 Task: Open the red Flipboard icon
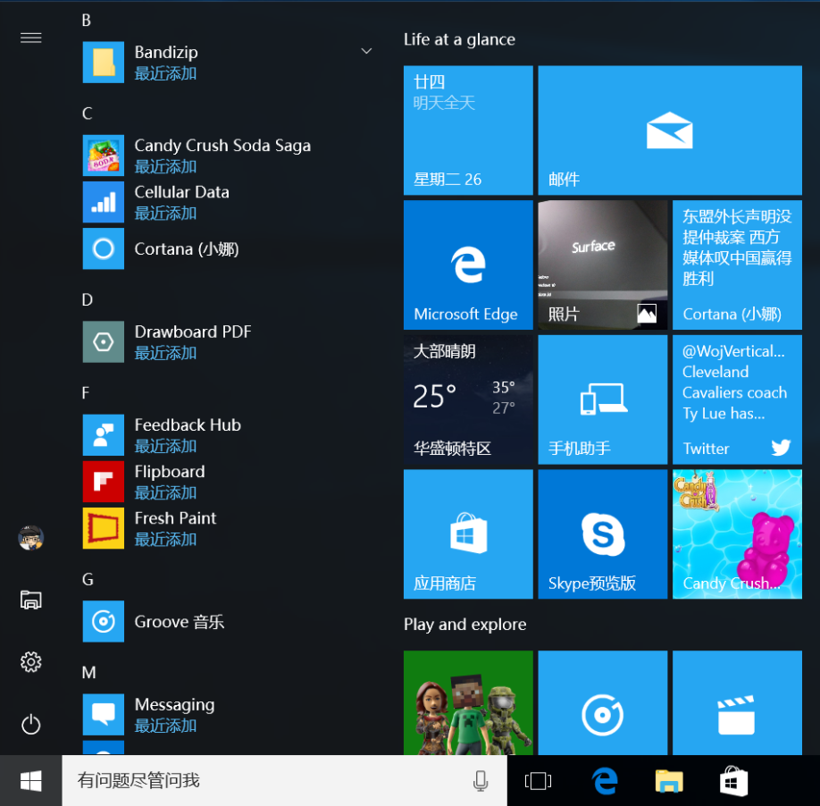click(103, 482)
